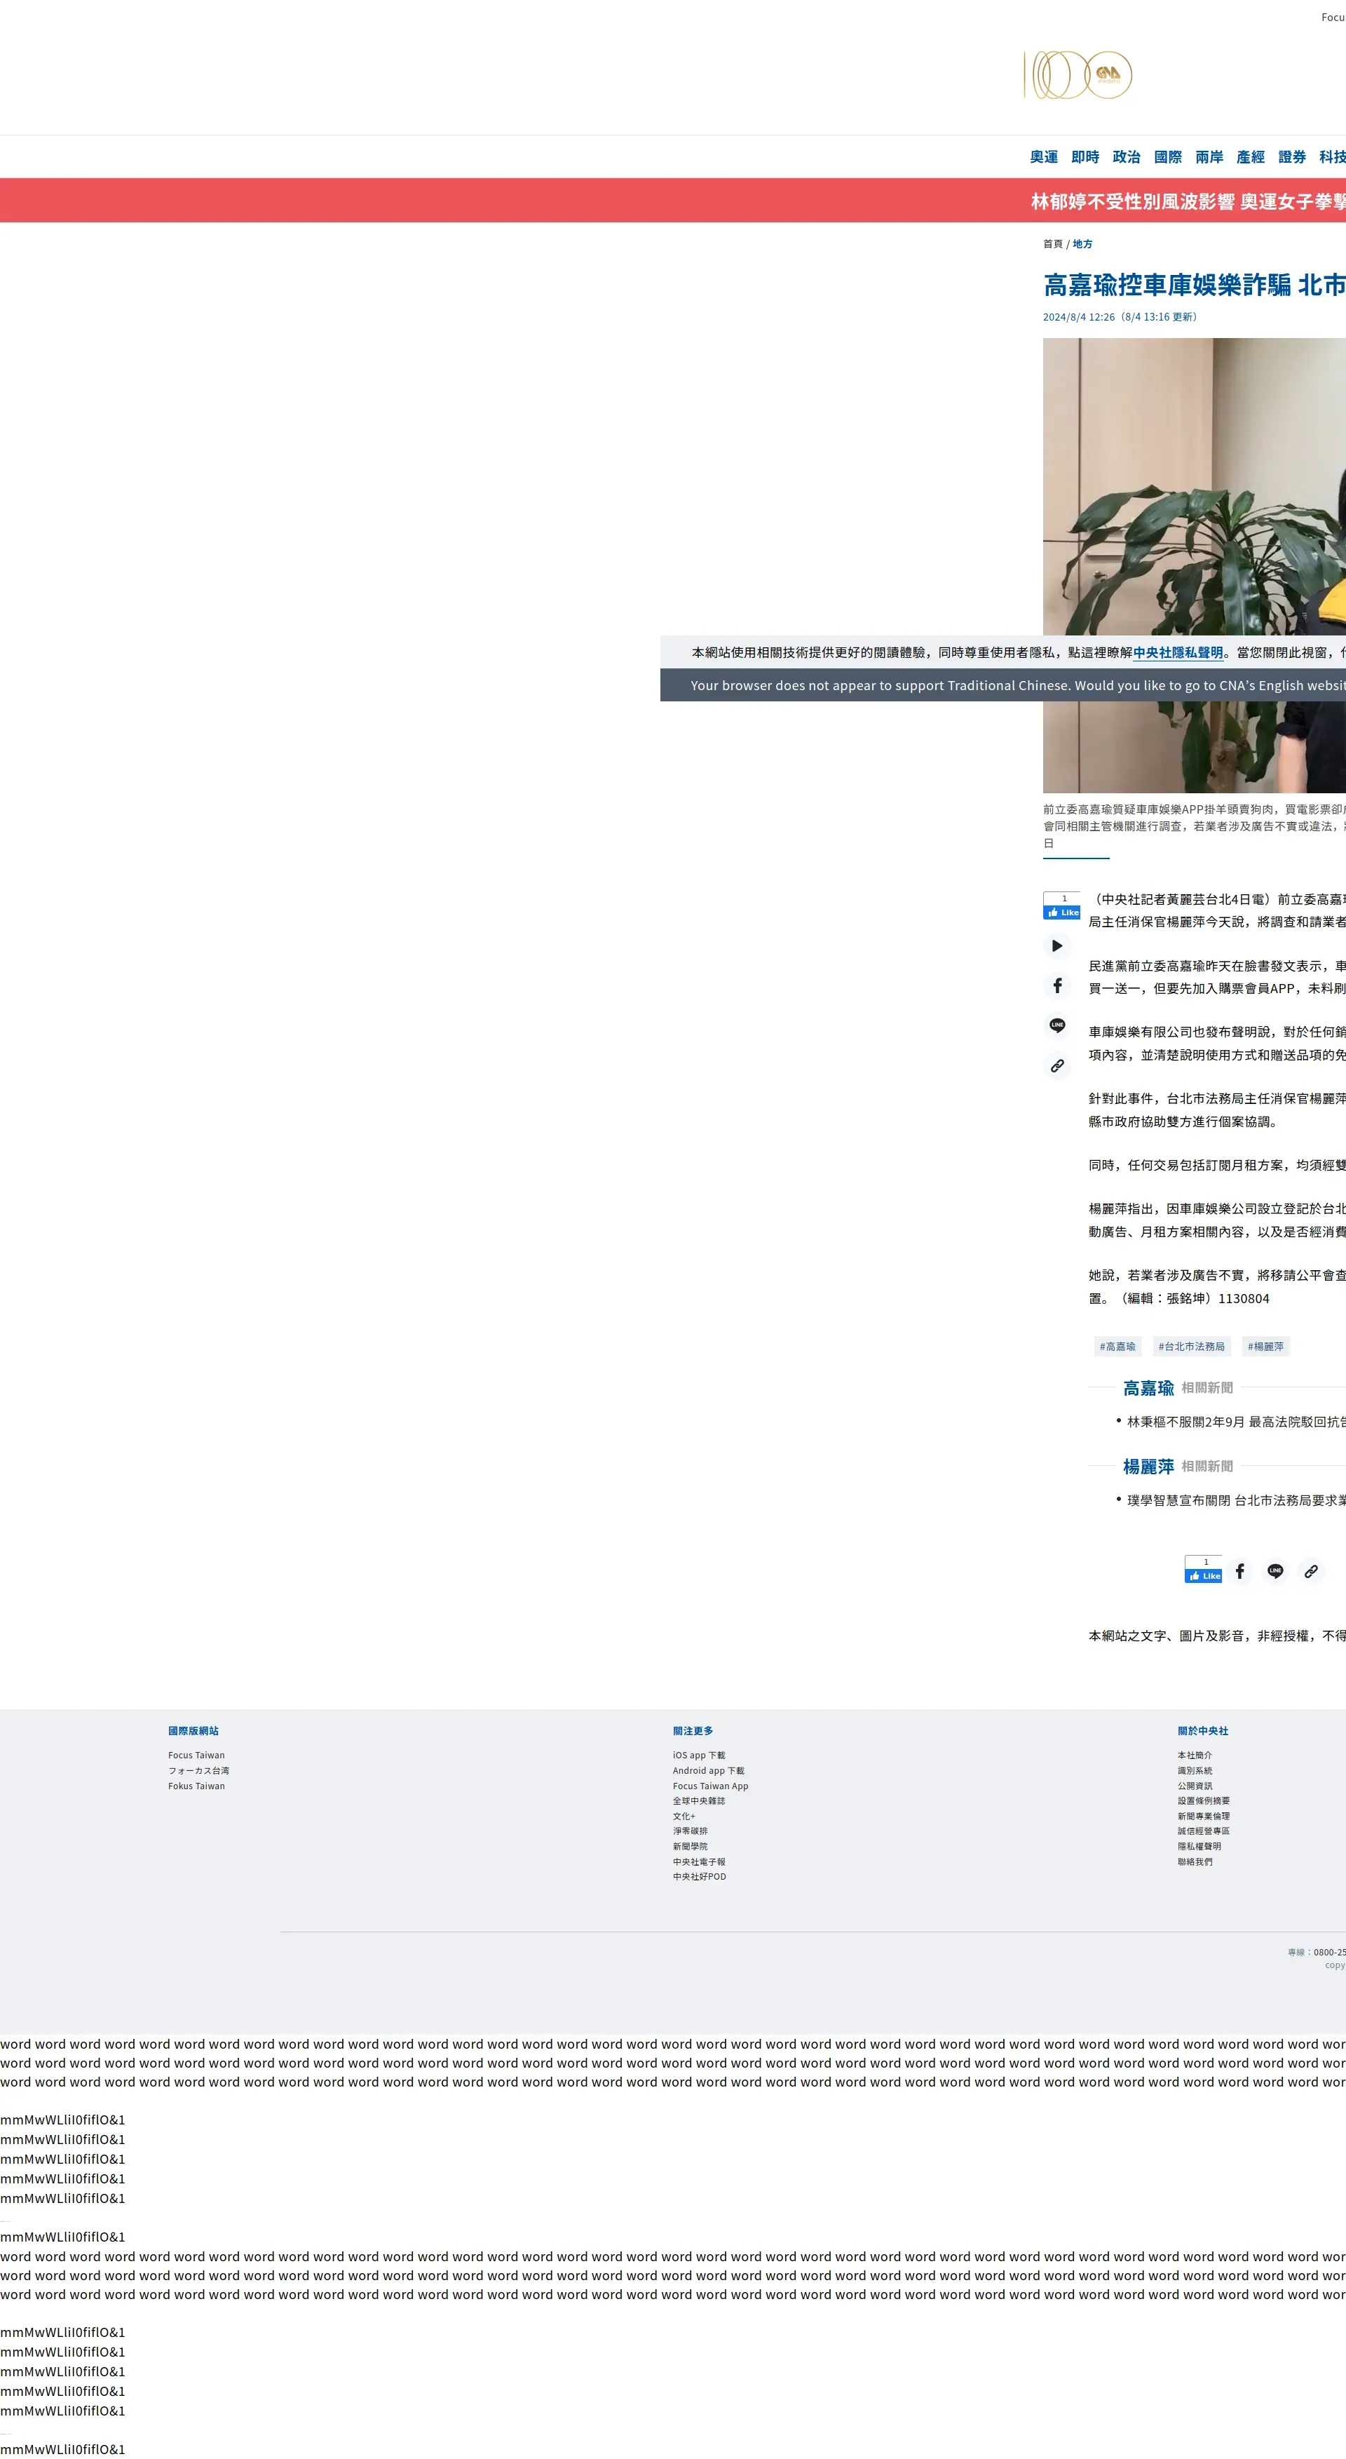Screen dimensions: 1346x2459
Task: Click the CNA 100th anniversary logo
Action: coord(1078,76)
